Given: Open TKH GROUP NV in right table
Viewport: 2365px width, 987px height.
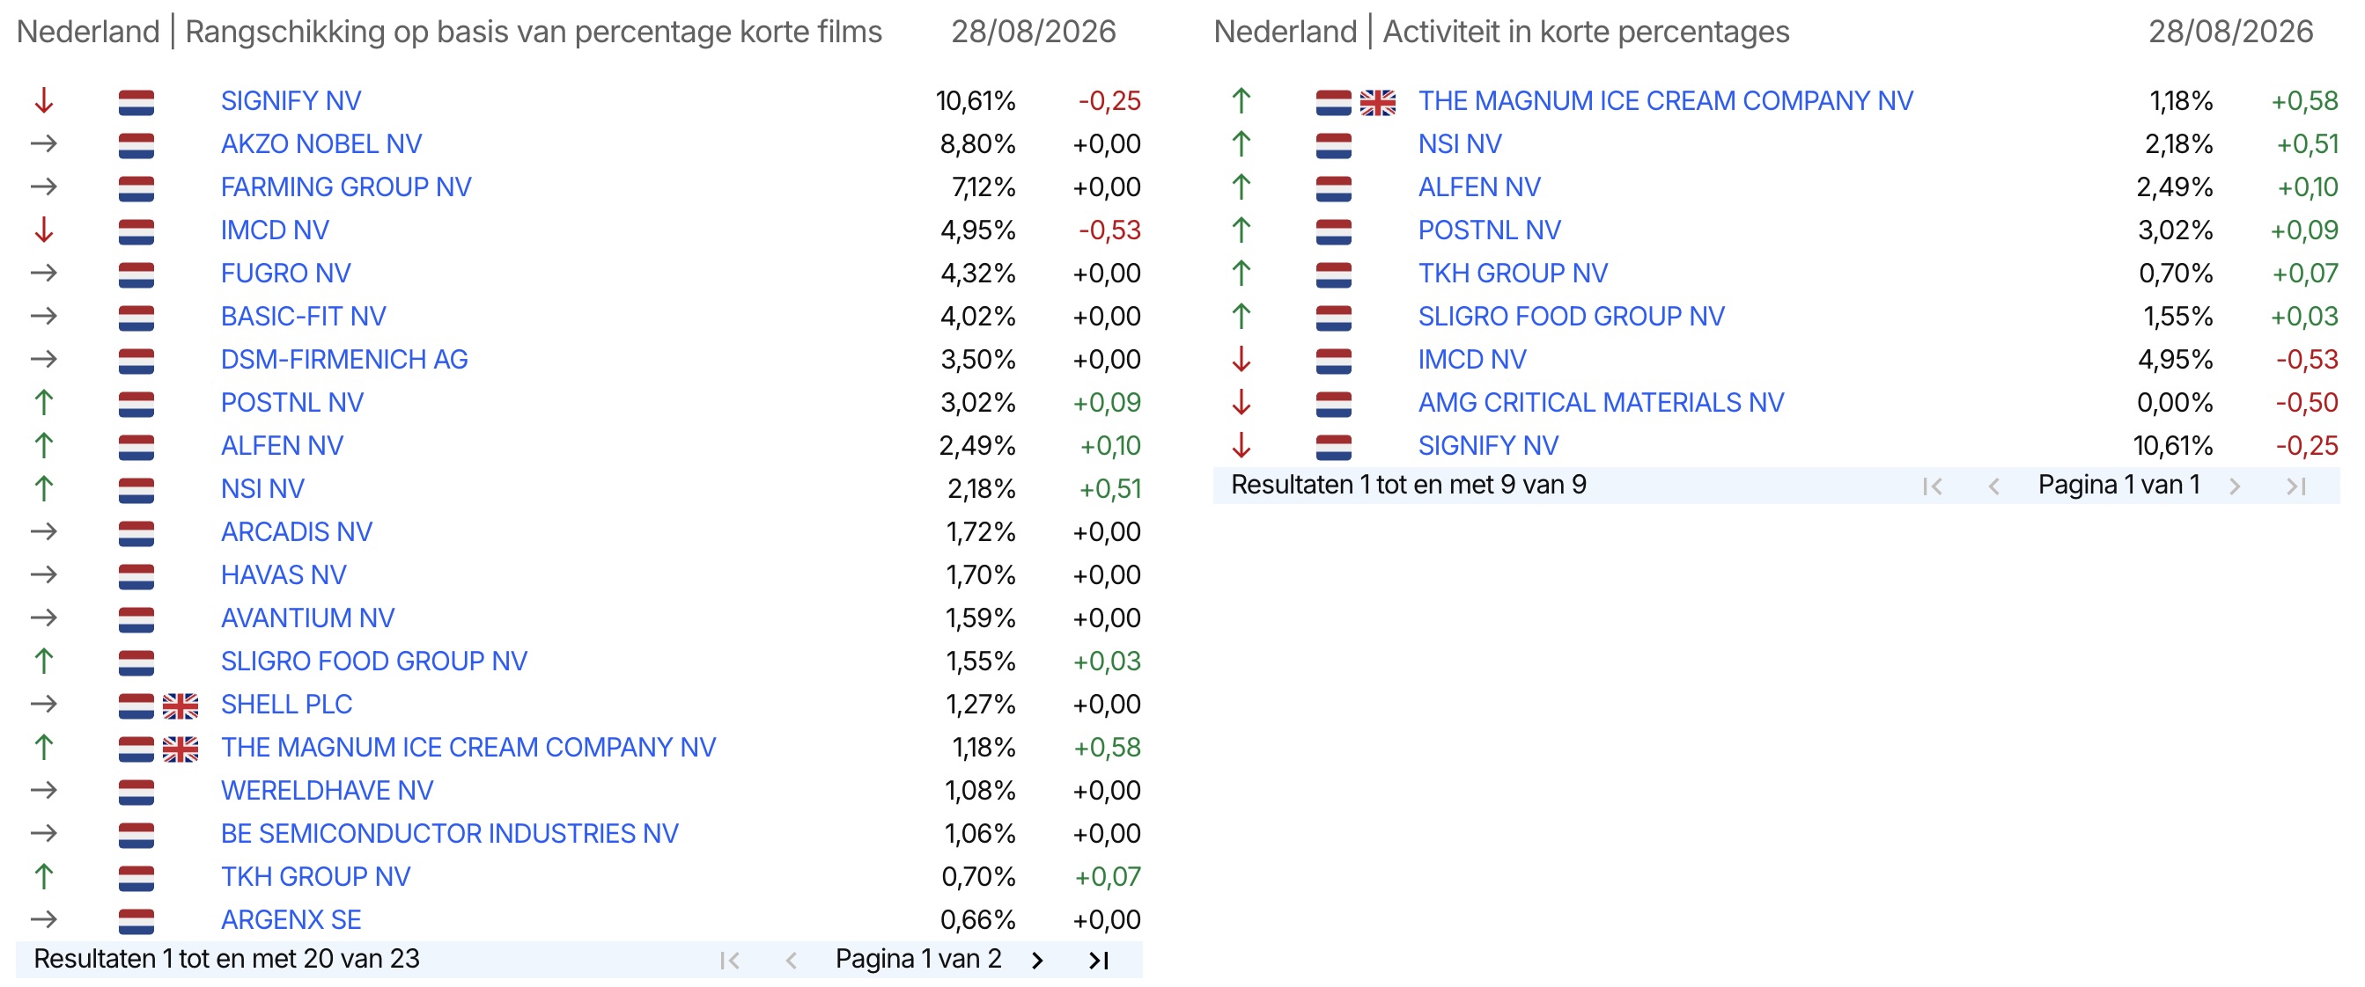Looking at the screenshot, I should tap(1512, 274).
